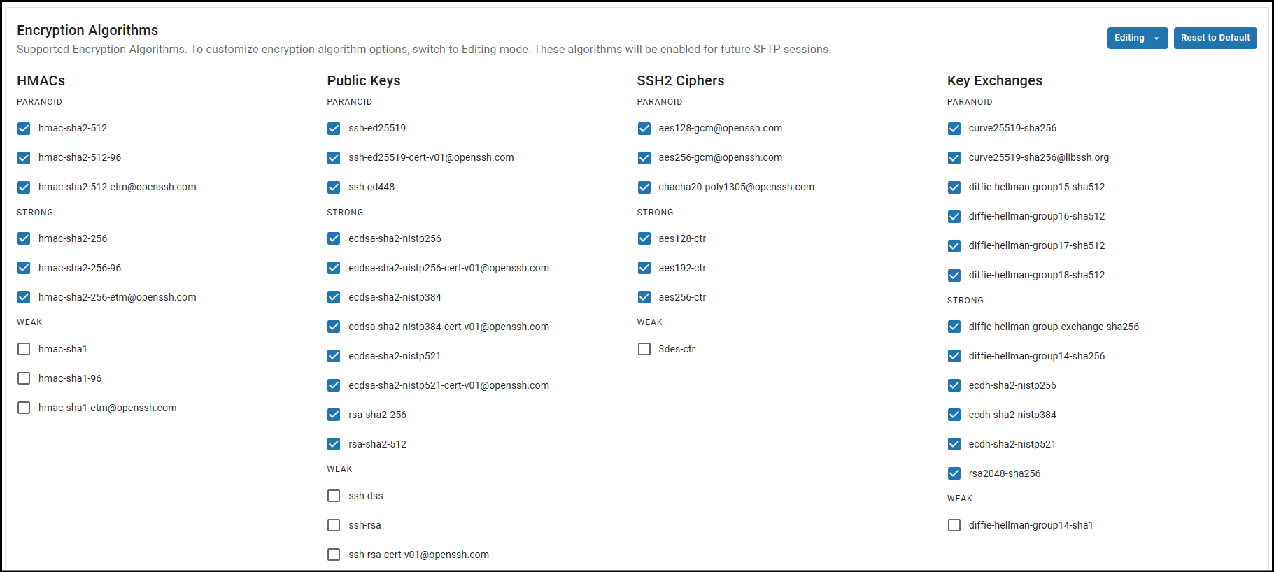1274x572 pixels.
Task: Toggle hmac-sha2-512-96 checkbox
Action: (24, 158)
